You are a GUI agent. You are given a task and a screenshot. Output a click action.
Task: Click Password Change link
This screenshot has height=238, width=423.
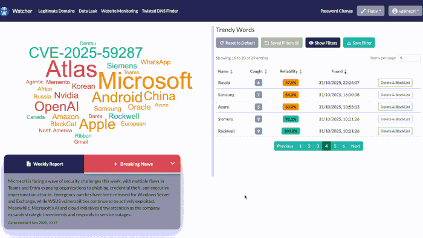(x=337, y=11)
